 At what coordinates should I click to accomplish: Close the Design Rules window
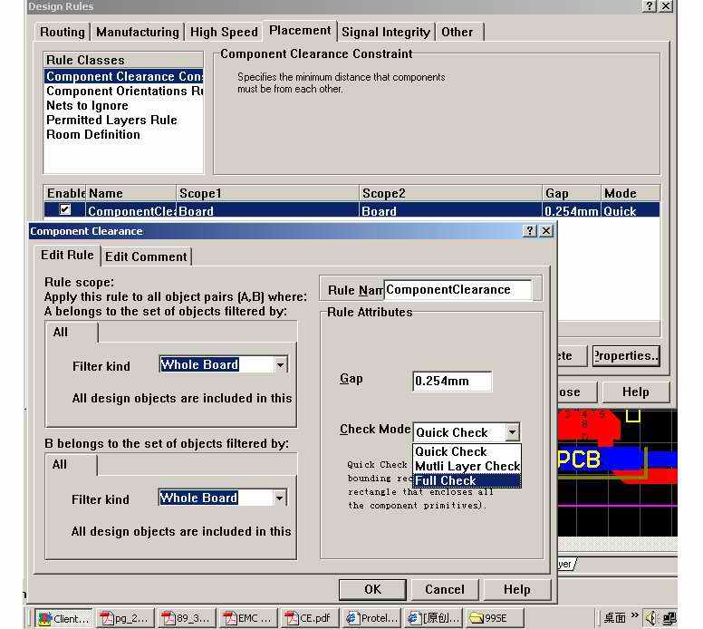[666, 5]
